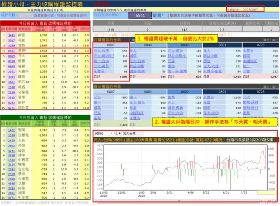Open stock code 3443 創意 link

pos(11,35)
